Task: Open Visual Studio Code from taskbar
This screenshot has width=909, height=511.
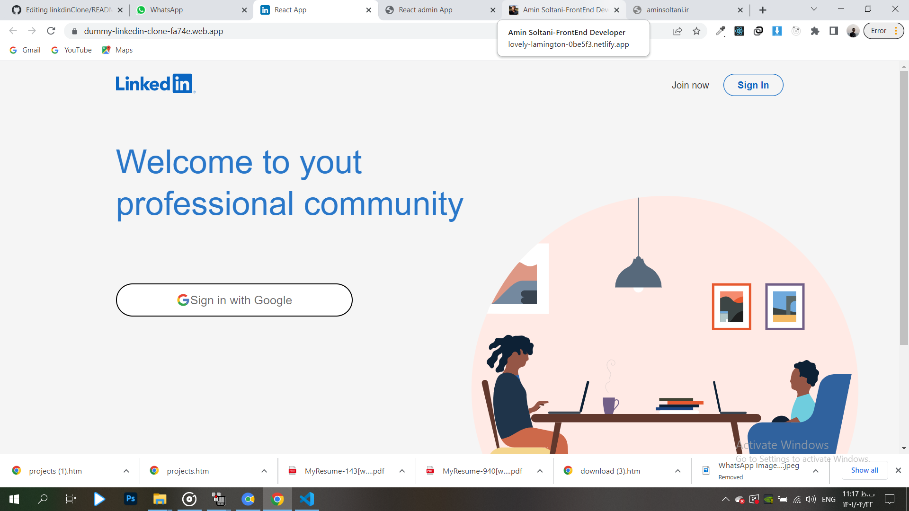Action: coord(307,499)
